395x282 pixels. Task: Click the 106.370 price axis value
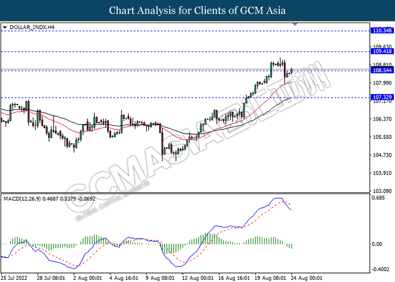tap(382, 119)
